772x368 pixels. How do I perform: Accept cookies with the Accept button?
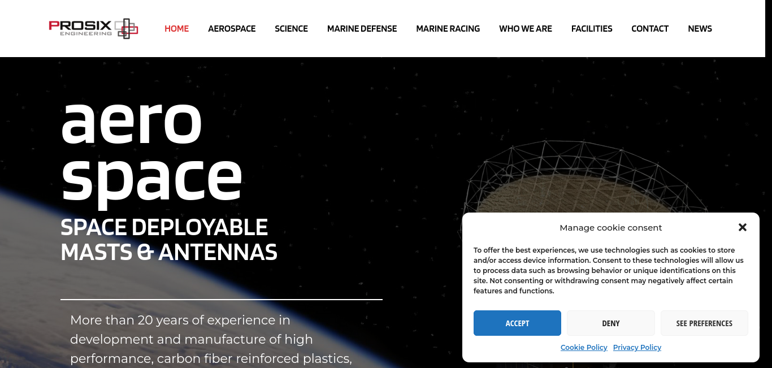click(517, 323)
